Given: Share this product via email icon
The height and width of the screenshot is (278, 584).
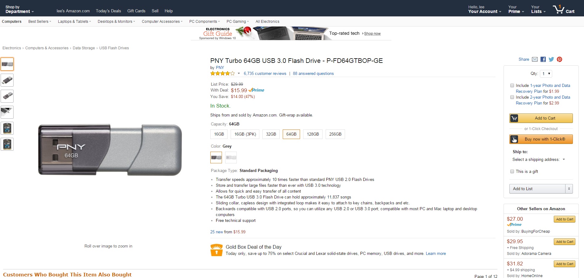Looking at the screenshot, I should (x=535, y=59).
